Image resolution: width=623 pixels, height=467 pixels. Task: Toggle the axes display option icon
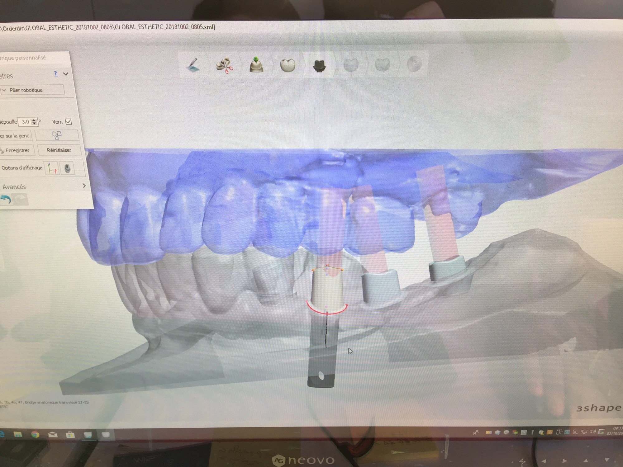pyautogui.click(x=52, y=168)
